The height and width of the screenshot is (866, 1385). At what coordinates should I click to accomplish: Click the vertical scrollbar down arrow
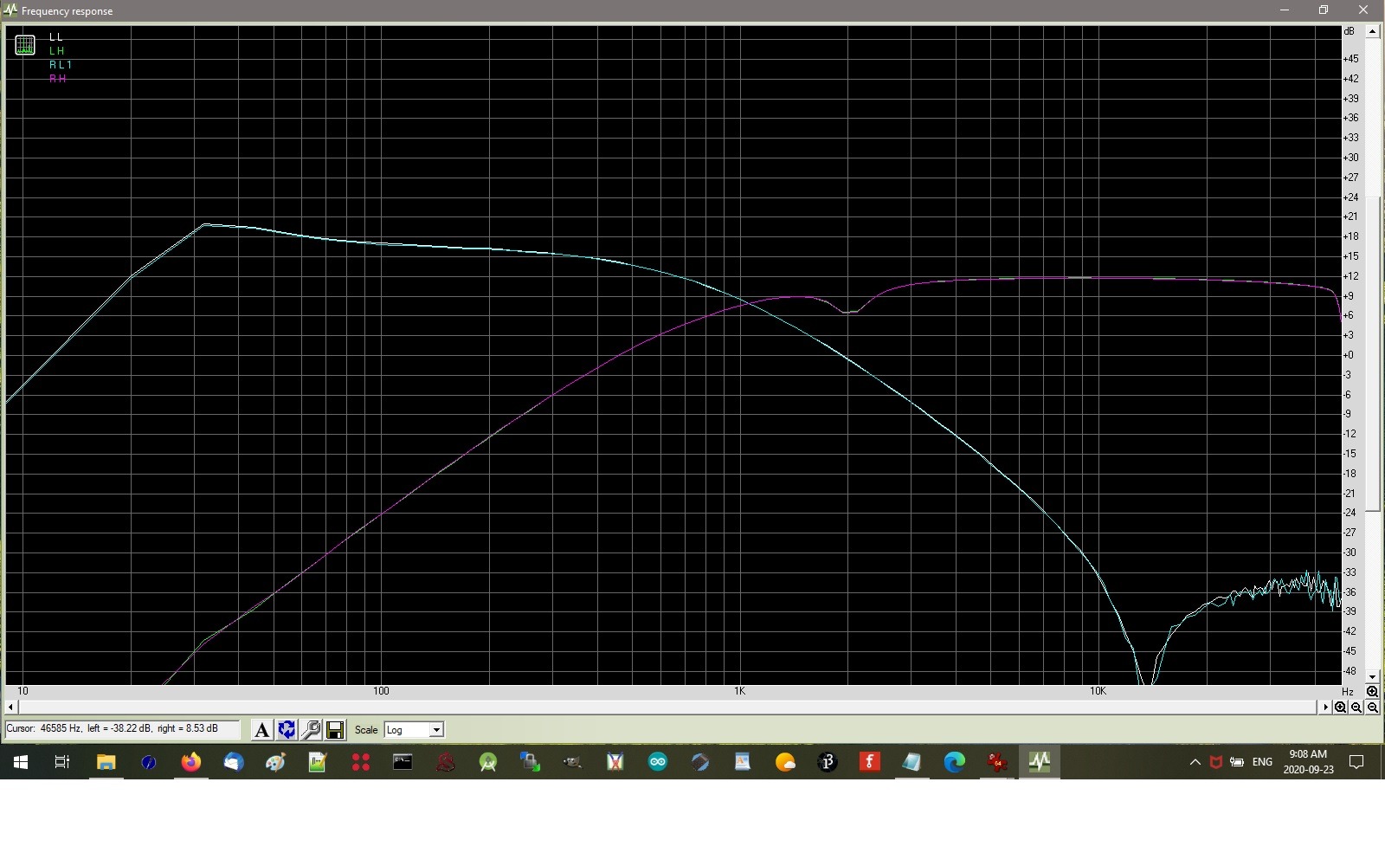[x=1372, y=677]
